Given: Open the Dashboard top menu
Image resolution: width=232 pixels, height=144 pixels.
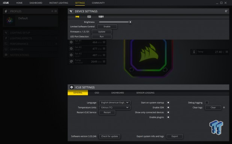Looking at the screenshot, I should [36, 3].
